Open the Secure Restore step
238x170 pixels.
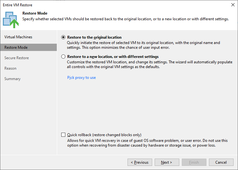tap(16, 58)
